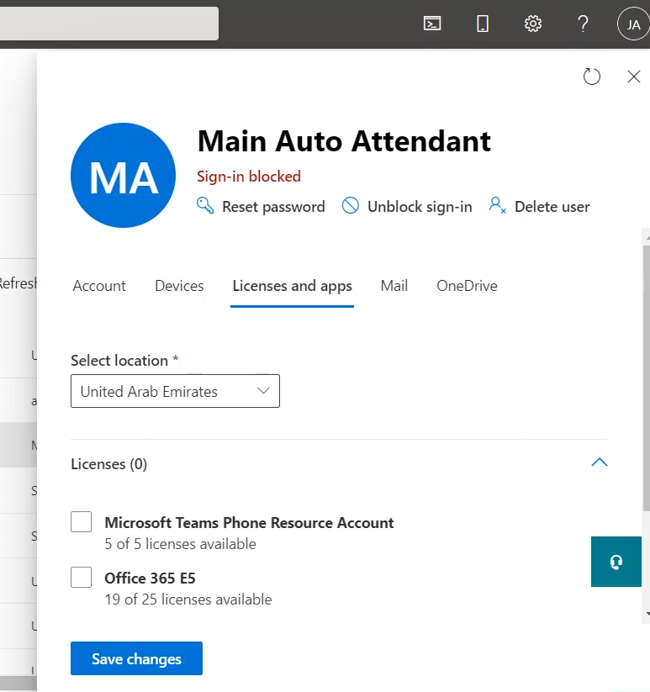This screenshot has width=650, height=692.
Task: Switch to the Account tab
Action: coord(99,286)
